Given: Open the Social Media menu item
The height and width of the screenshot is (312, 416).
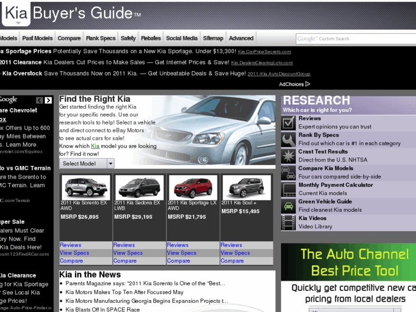Looking at the screenshot, I should 182,38.
